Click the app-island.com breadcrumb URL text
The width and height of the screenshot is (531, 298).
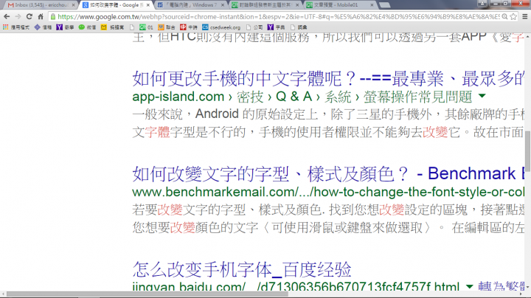point(178,97)
